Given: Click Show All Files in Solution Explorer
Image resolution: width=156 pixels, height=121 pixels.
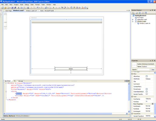Looking at the screenshot, I should coord(136,13).
